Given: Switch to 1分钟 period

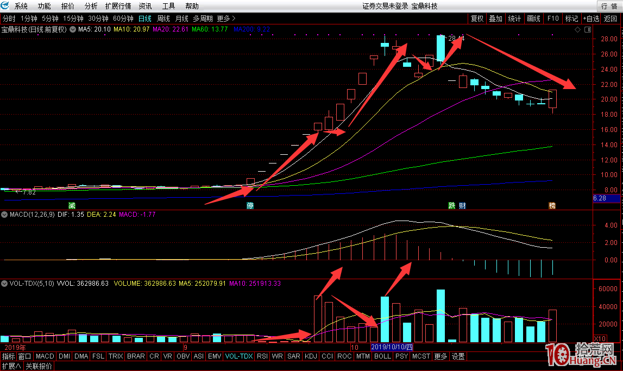Looking at the screenshot, I should (29, 18).
